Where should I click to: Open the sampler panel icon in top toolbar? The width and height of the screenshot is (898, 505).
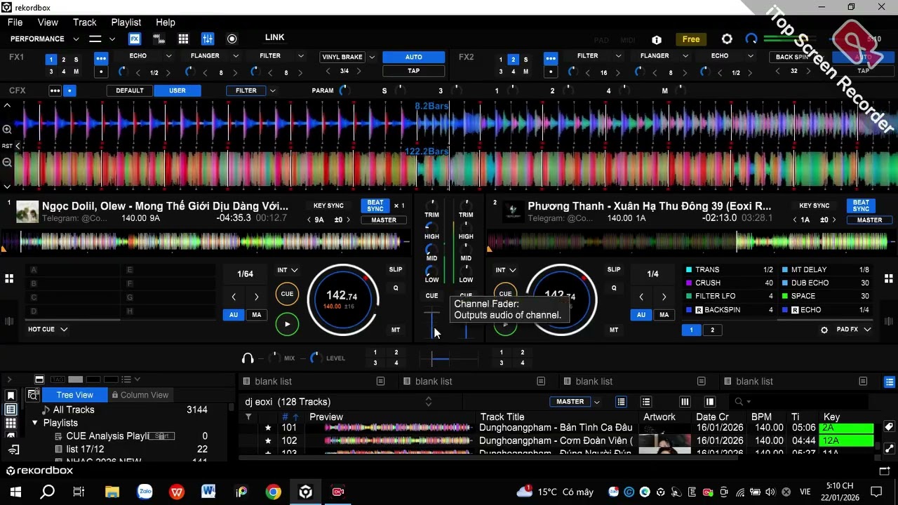pyautogui.click(x=159, y=39)
